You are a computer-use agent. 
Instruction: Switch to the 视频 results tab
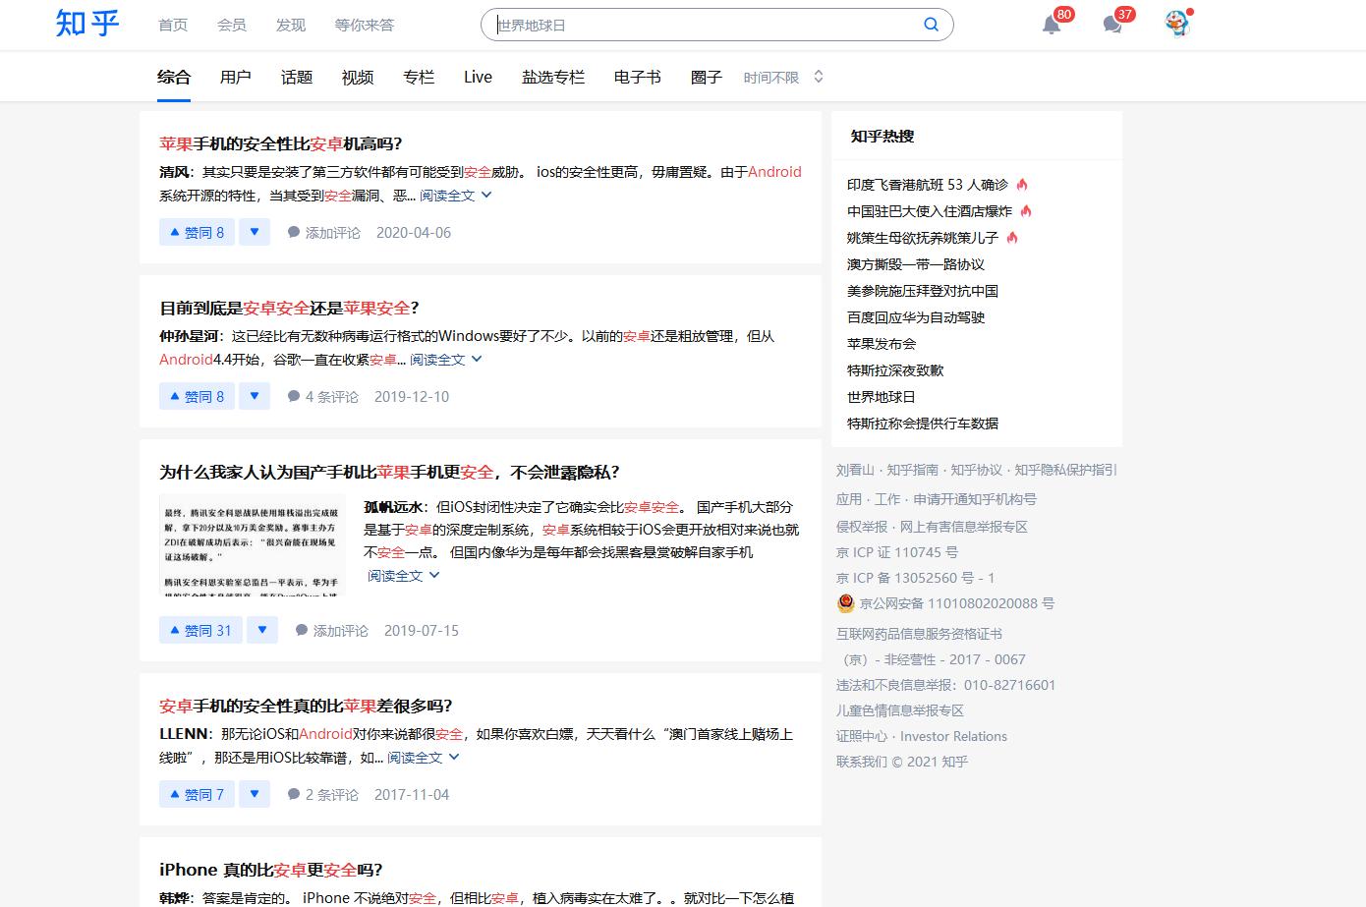tap(357, 77)
